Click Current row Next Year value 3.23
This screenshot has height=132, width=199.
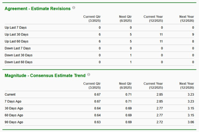(191, 94)
